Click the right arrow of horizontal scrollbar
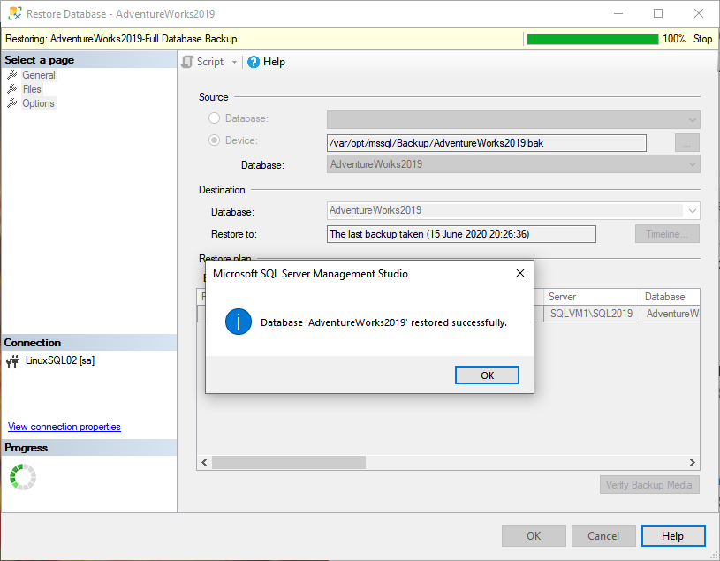 coord(692,462)
